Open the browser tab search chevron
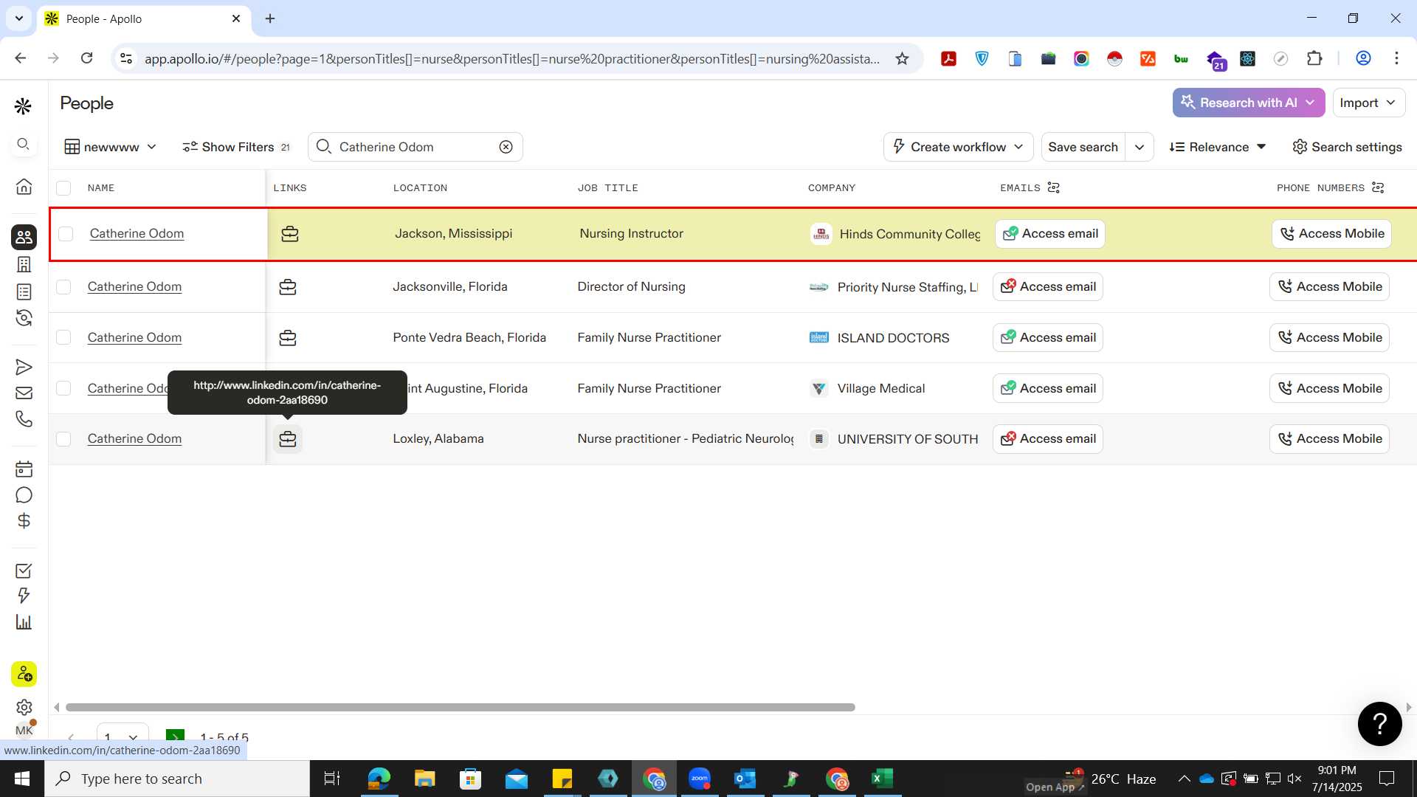 18,18
